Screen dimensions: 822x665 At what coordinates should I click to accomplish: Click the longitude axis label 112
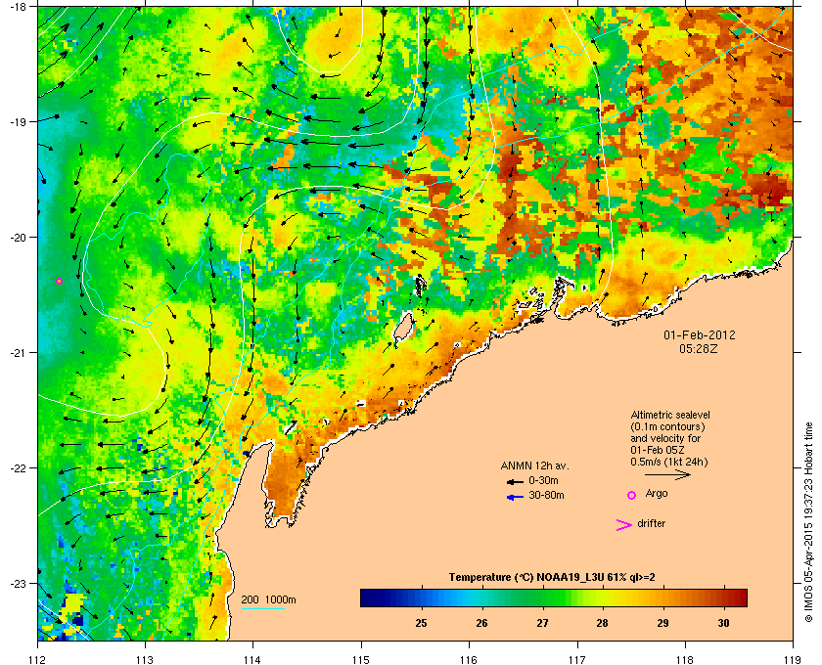tap(38, 659)
